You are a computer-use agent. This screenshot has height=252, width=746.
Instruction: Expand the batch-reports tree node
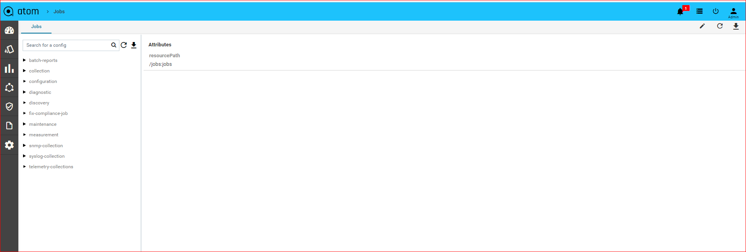(24, 60)
